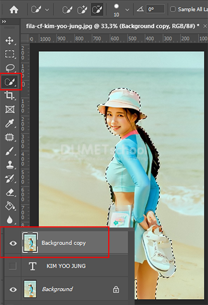Select the Eyedropper tool

pyautogui.click(x=9, y=123)
